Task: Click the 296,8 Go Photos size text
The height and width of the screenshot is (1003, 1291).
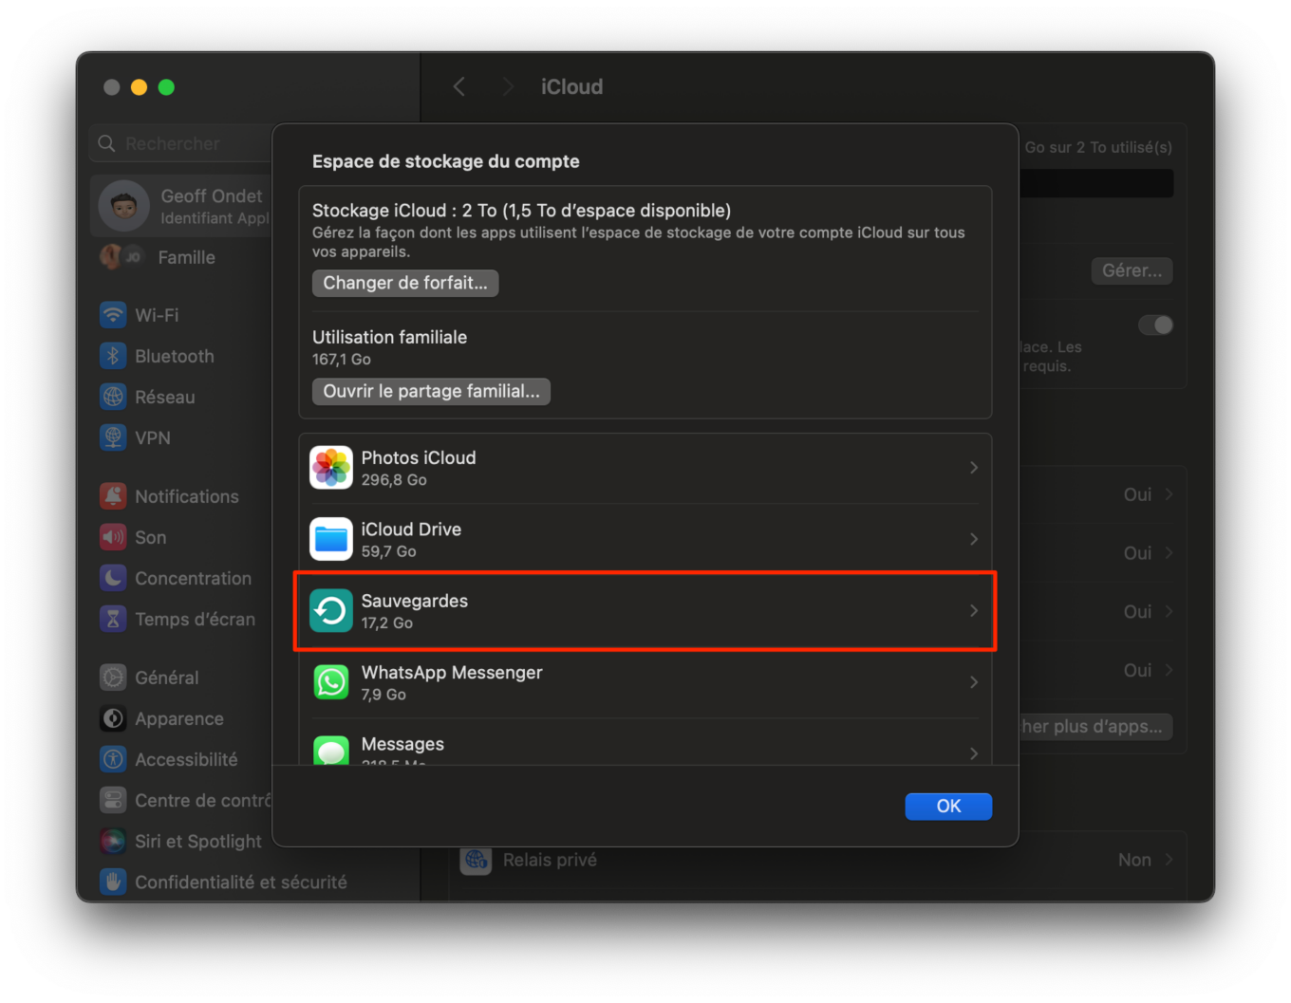Action: coord(394,480)
